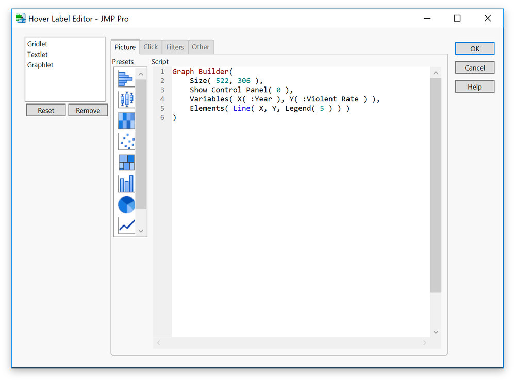Screen dimensions: 515x382
Task: Open Help for the editor
Action: pyautogui.click(x=475, y=86)
